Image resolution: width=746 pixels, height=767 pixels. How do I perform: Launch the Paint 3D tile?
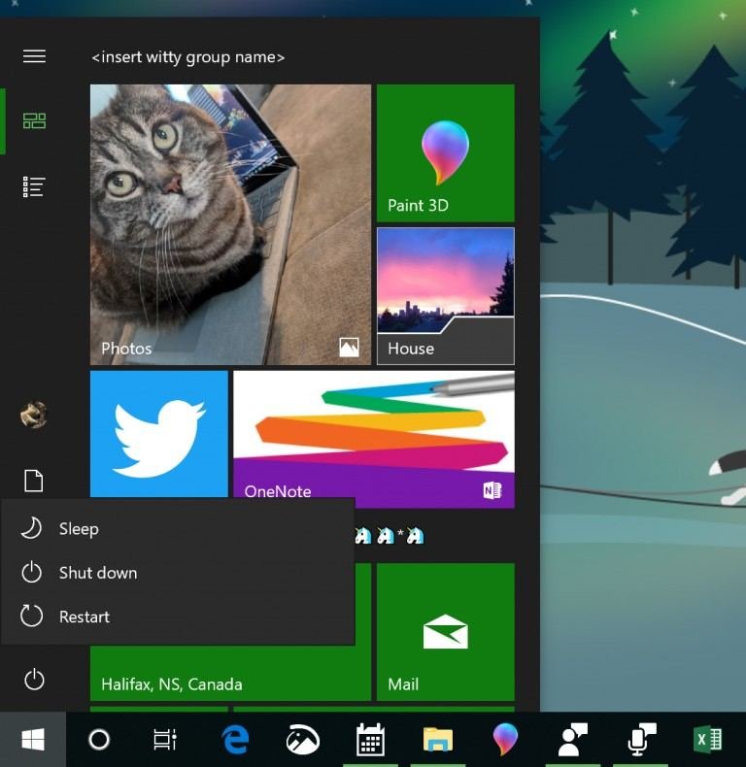point(445,153)
